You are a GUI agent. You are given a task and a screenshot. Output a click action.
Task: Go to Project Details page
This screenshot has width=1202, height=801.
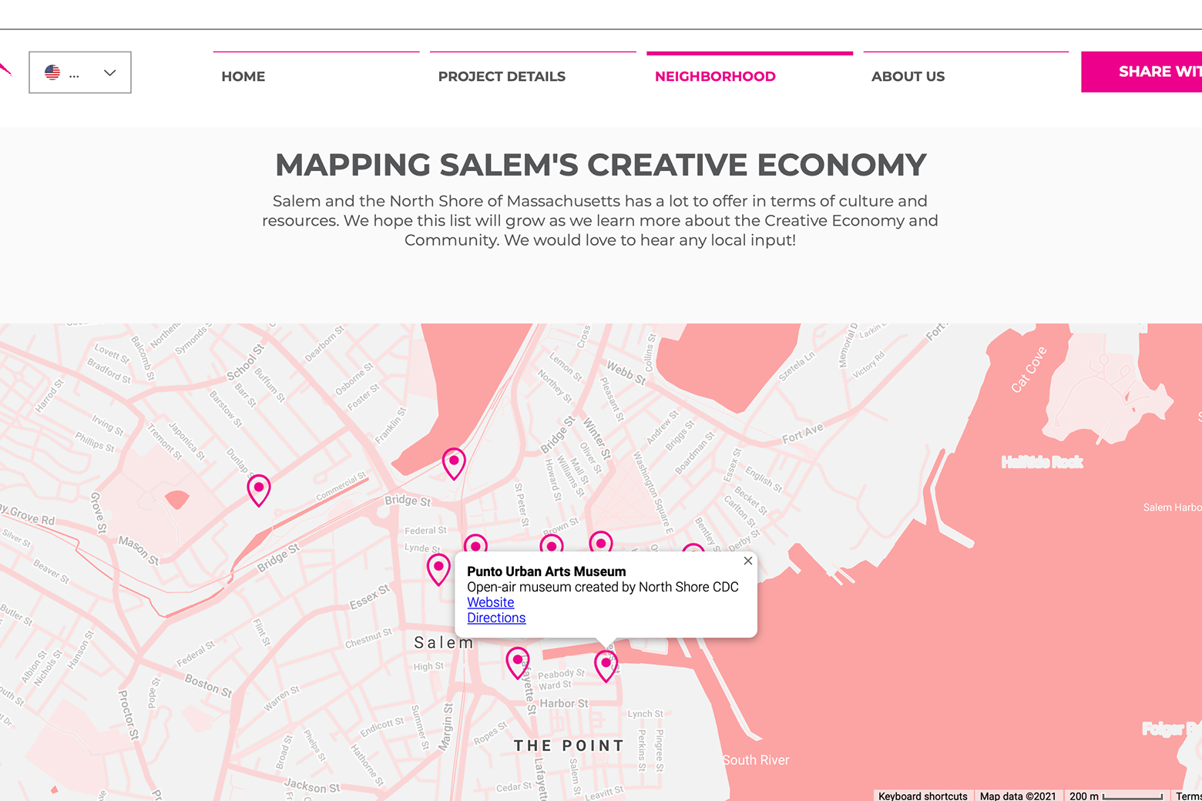tap(502, 76)
